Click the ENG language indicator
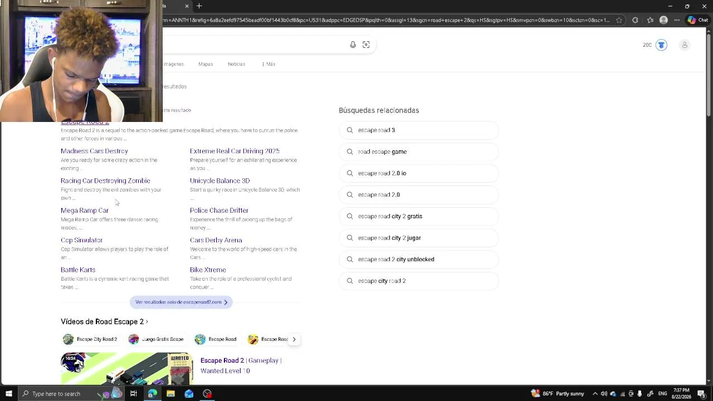Image resolution: width=713 pixels, height=401 pixels. pyautogui.click(x=662, y=394)
